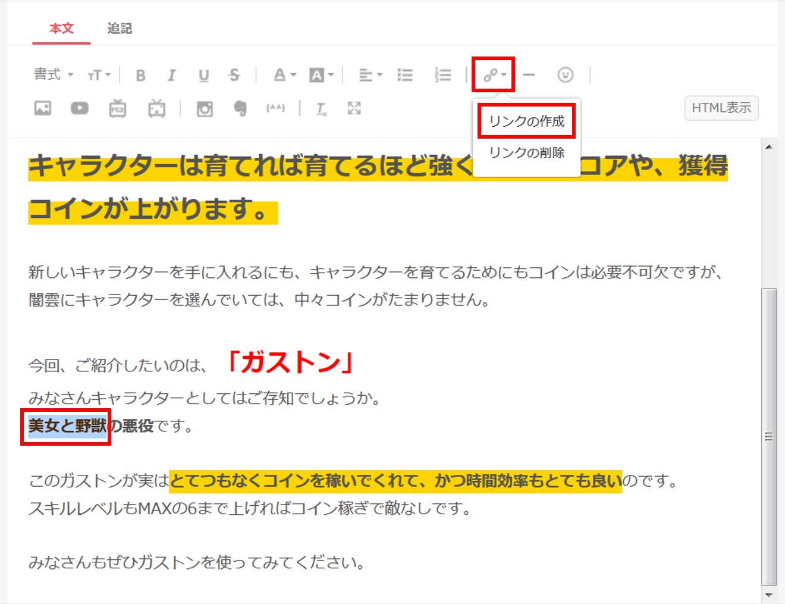Choose リンクの削除 from the menu
Screen dimensions: 785x604
[x=527, y=153]
